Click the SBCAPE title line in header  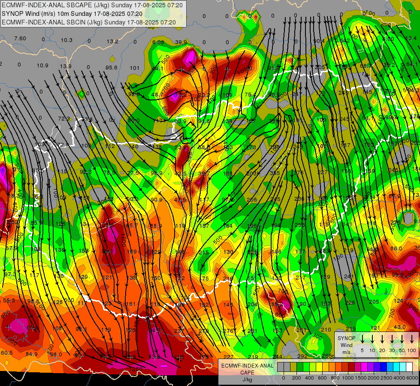point(92,5)
